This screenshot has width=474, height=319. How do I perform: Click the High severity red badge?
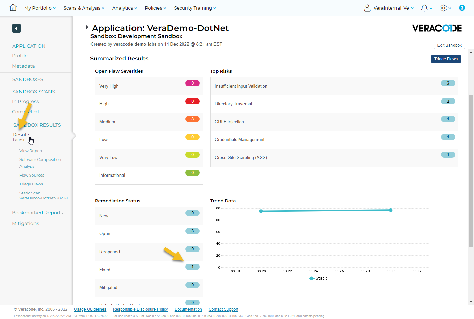tap(193, 101)
